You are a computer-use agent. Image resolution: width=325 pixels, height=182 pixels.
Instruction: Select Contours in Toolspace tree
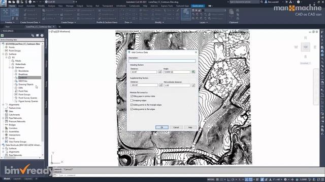(x=23, y=77)
